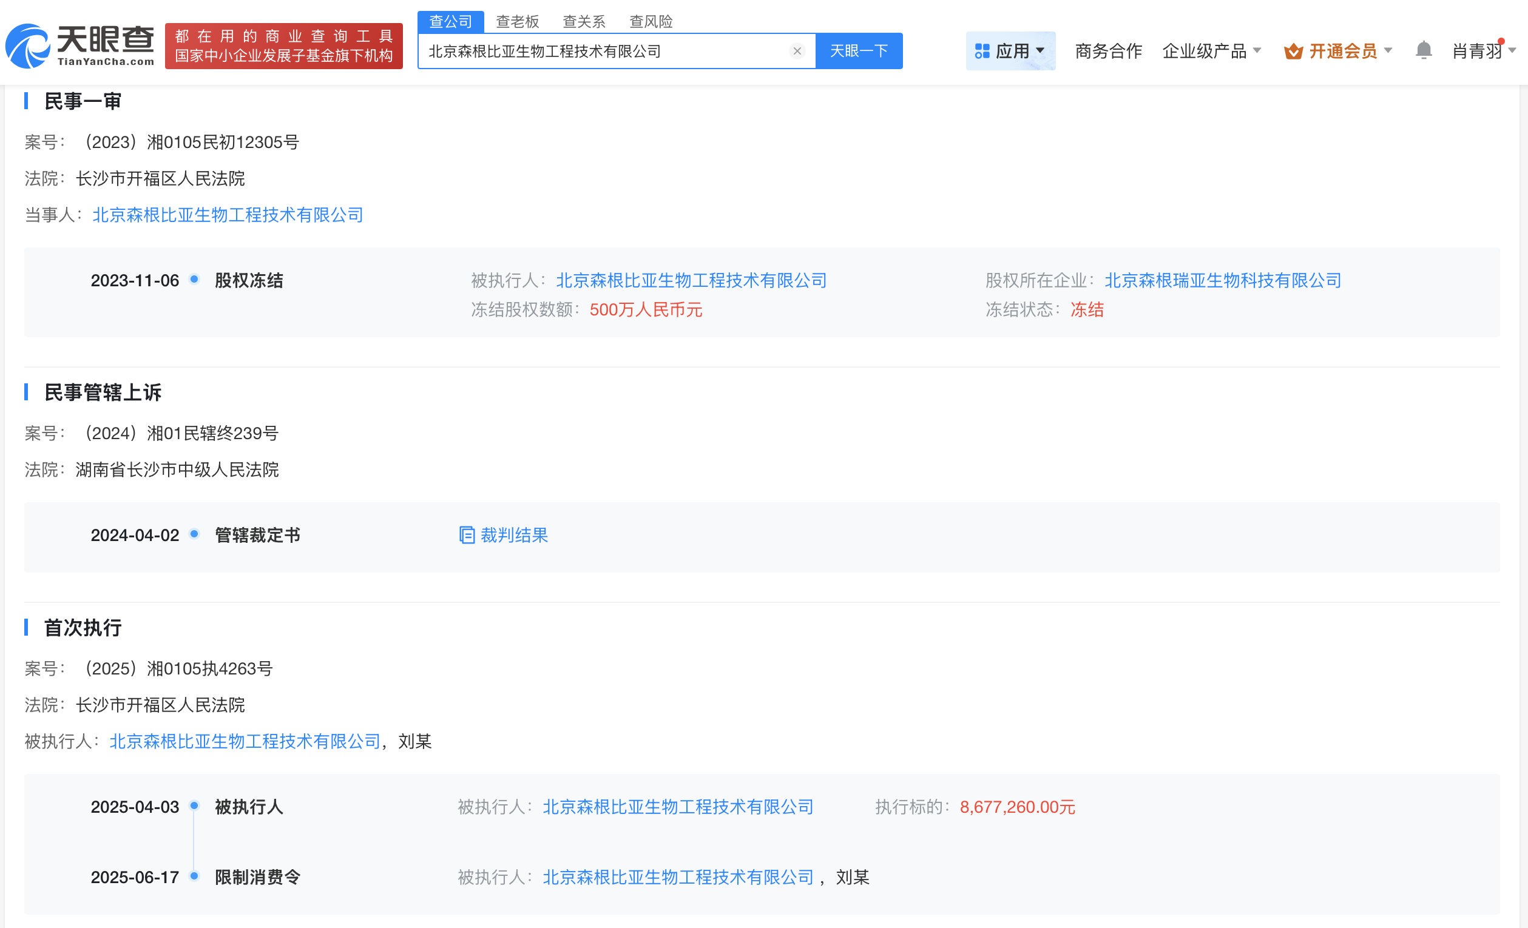Click the 2025-06-17 timeline marker dot

tap(194, 876)
